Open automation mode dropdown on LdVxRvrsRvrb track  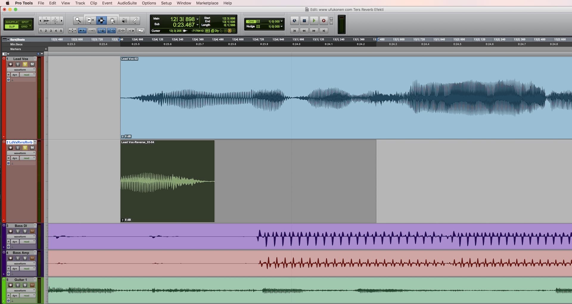pos(27,158)
